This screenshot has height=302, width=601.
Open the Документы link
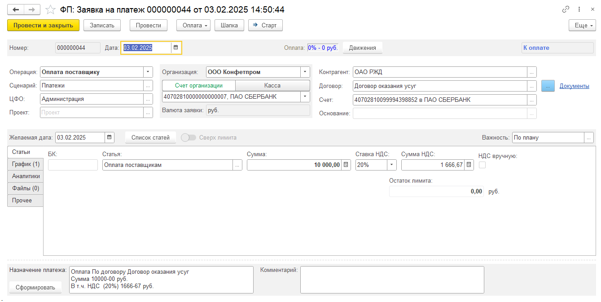tap(574, 86)
